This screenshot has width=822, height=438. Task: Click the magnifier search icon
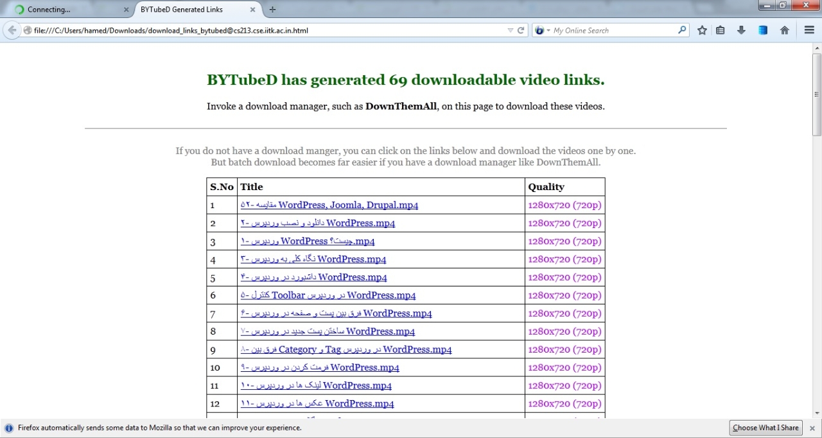point(682,30)
